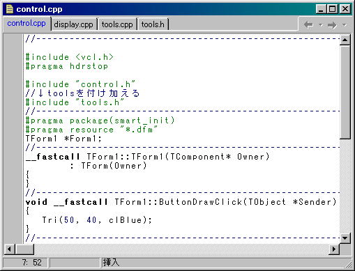Go back using the left navigation arrow
This screenshot has width=355, height=271.
pos(309,24)
